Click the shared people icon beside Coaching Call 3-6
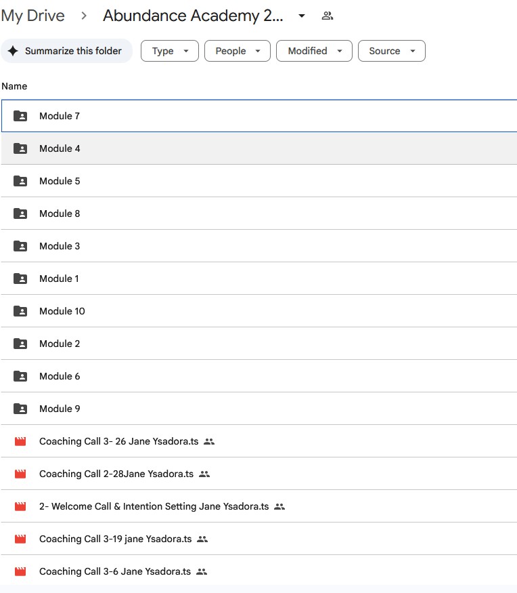 (201, 571)
